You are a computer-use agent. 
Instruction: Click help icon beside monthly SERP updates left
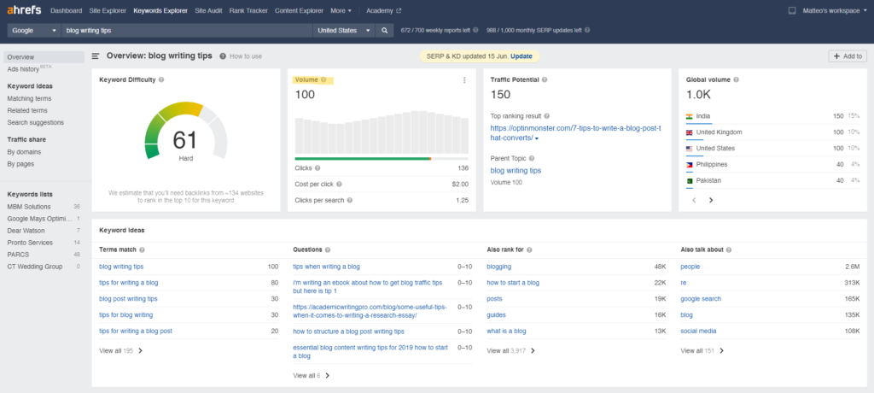pos(587,31)
